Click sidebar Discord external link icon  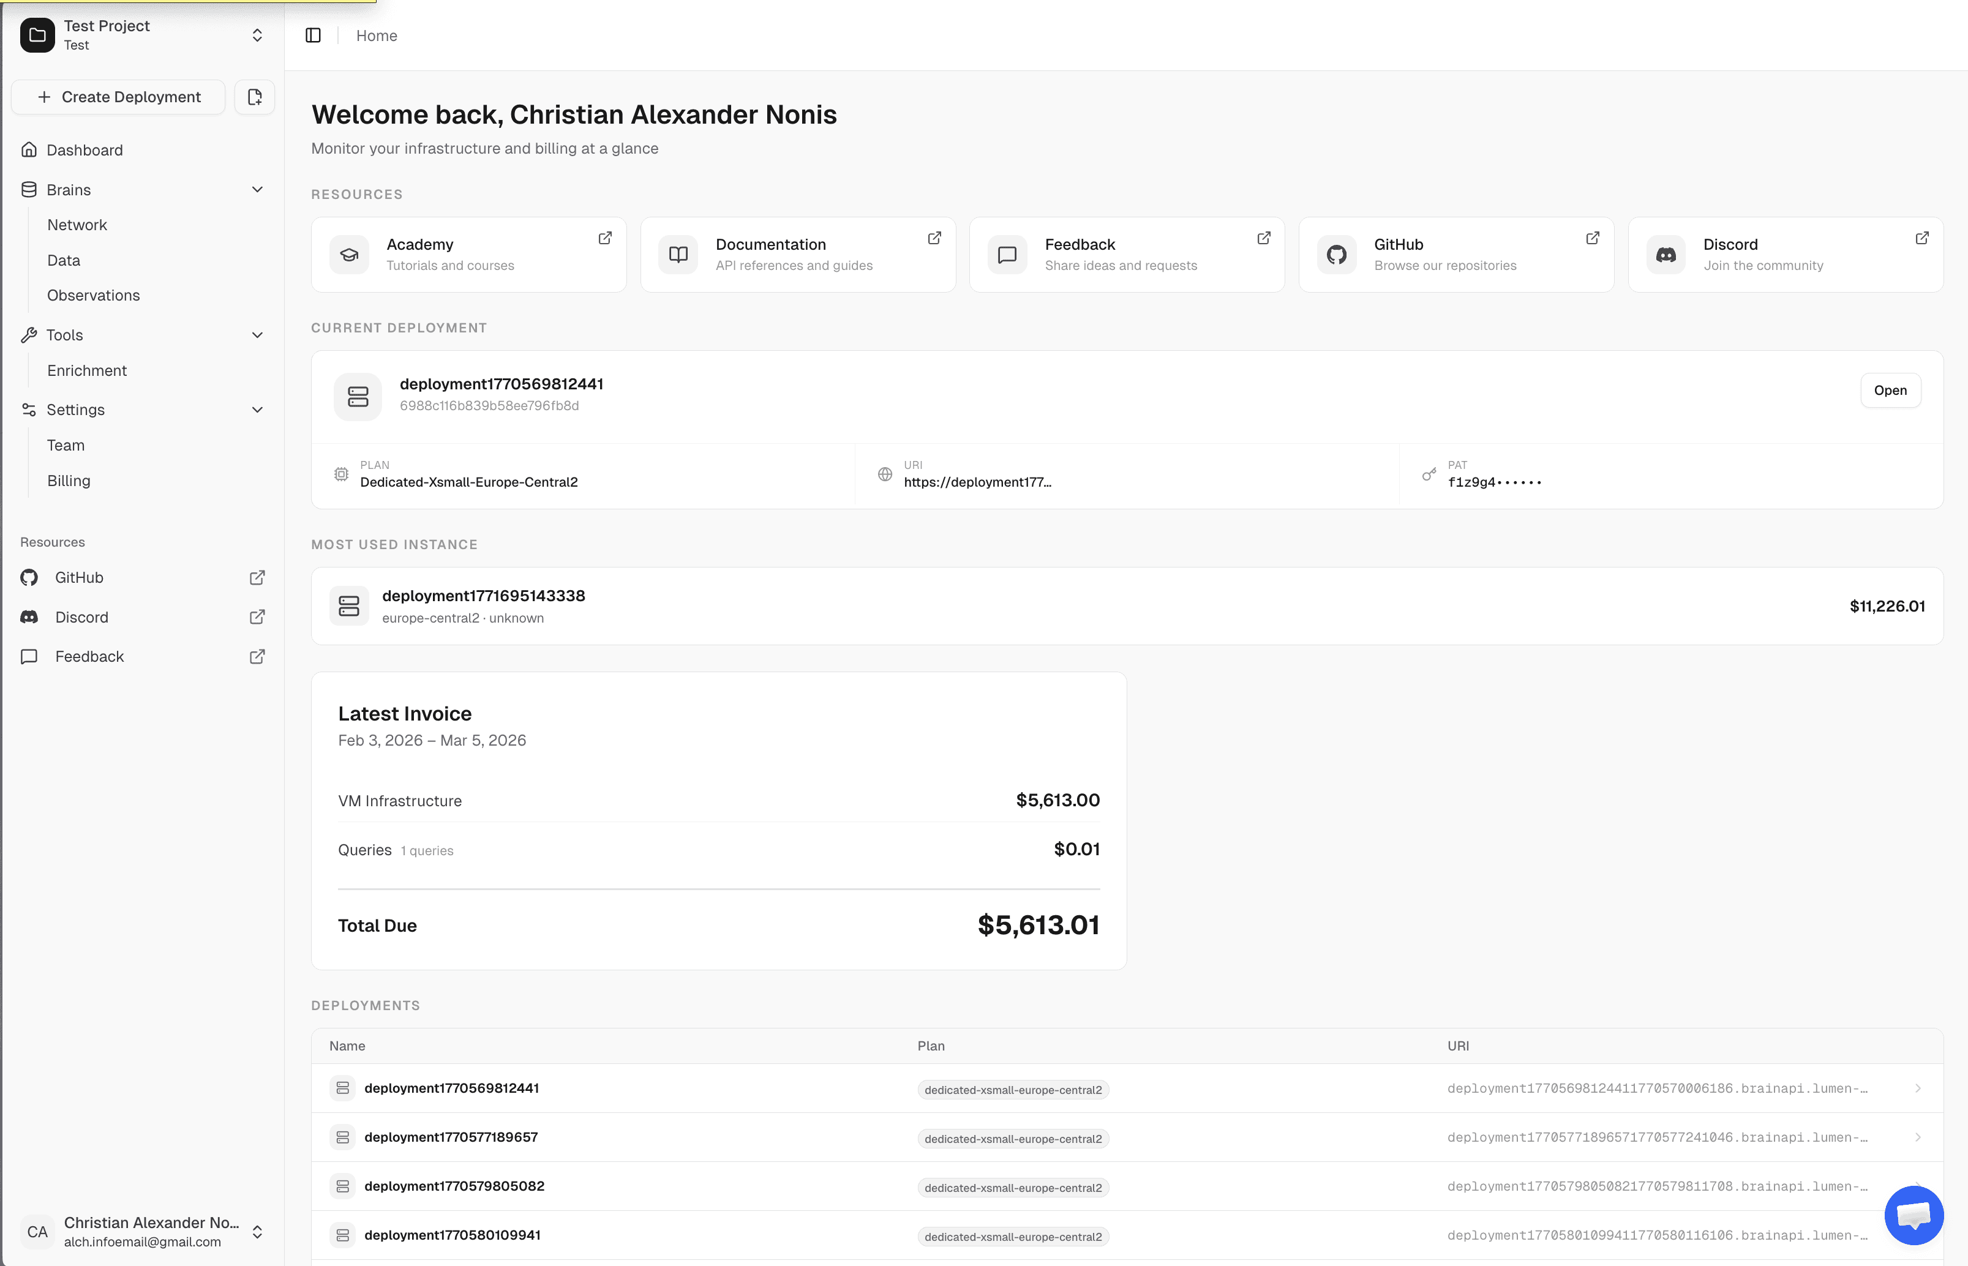pos(257,616)
